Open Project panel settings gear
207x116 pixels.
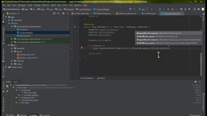point(63,13)
